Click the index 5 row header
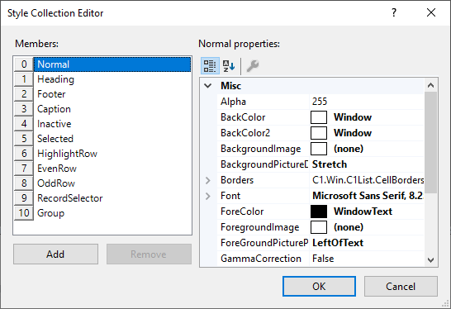The height and width of the screenshot is (309, 451). pyautogui.click(x=24, y=139)
